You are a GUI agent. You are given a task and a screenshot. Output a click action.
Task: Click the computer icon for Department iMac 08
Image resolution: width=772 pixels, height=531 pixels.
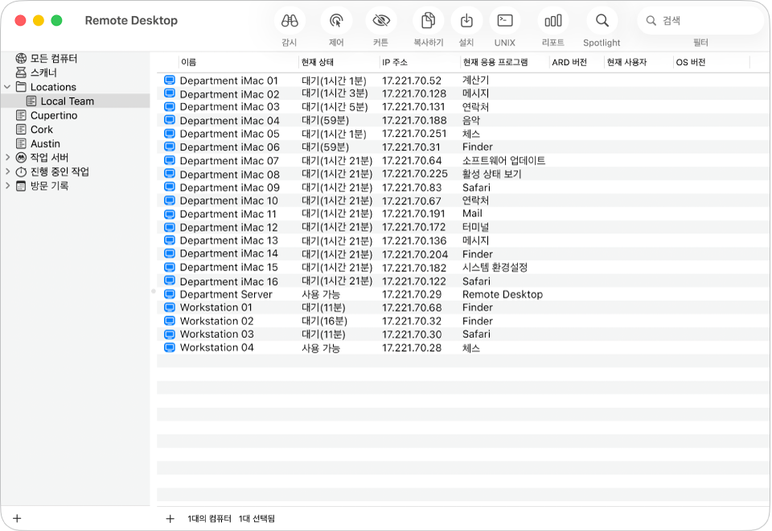pyautogui.click(x=170, y=174)
